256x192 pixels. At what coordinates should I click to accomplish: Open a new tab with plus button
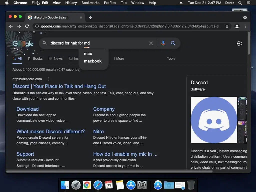pyautogui.click(x=90, y=17)
